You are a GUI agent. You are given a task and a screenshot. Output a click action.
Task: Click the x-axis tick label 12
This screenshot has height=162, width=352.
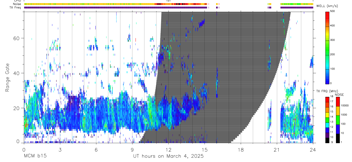[168, 149]
